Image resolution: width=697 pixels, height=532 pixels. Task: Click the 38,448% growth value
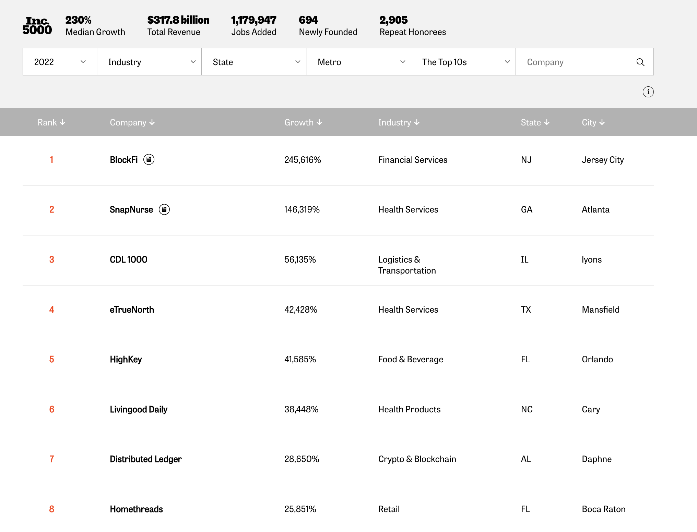point(302,409)
